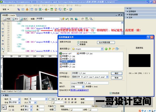
Task: Insert a comment via the comment icon
Action: click(60, 9)
